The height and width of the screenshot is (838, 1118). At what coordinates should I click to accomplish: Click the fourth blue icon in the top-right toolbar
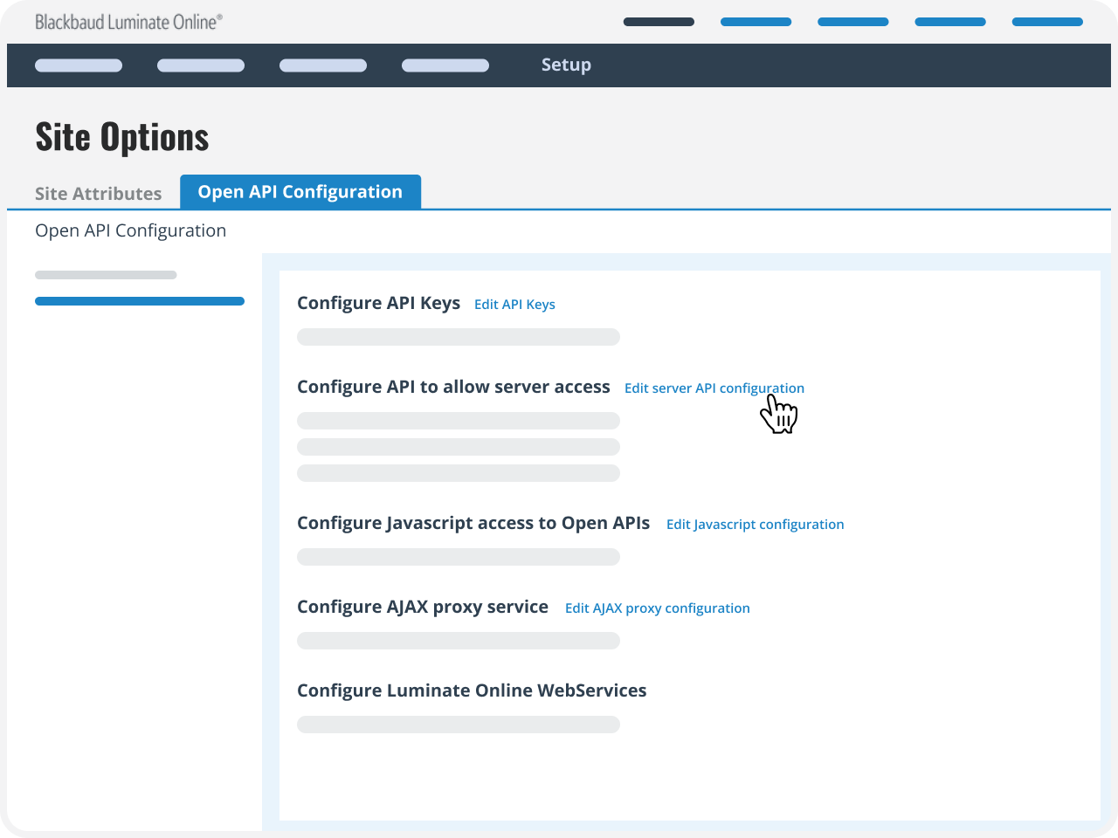tap(950, 21)
